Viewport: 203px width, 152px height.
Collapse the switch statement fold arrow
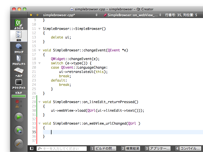coord(39,63)
